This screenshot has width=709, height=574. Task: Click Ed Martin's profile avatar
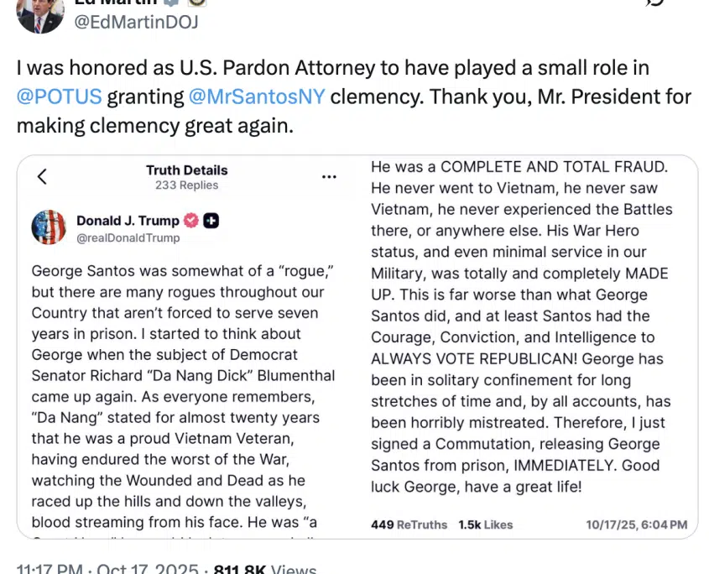[39, 14]
